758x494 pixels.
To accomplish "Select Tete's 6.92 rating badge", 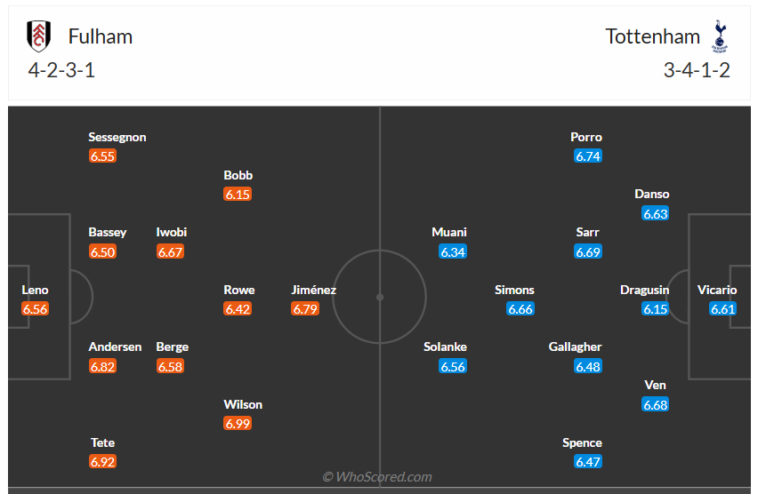I will click(x=102, y=462).
